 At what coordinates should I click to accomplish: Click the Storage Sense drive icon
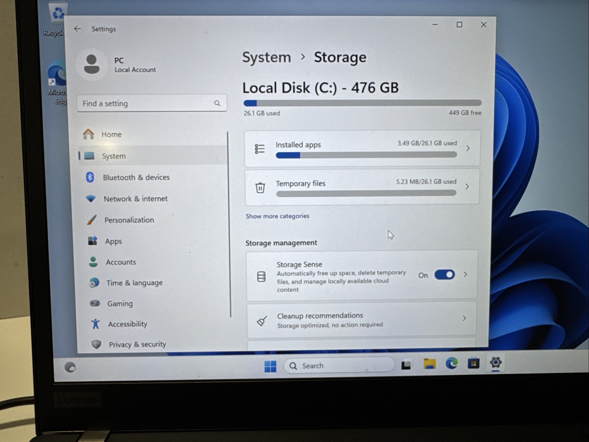pos(261,276)
